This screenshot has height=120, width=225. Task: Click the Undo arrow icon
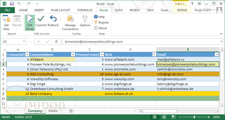click(x=19, y=4)
